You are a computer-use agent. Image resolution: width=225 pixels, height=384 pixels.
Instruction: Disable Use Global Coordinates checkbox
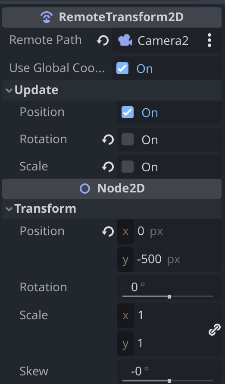pos(122,68)
